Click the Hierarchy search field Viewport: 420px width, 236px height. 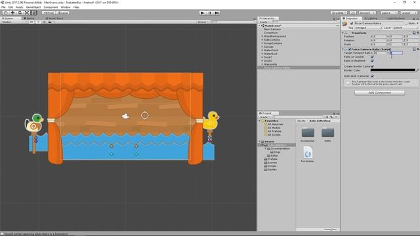[303, 22]
